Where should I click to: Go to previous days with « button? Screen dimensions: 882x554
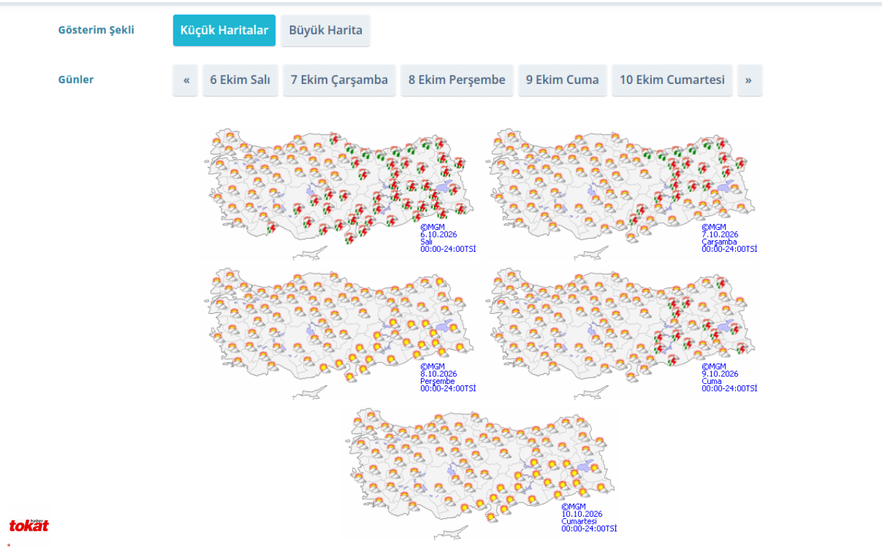point(185,80)
